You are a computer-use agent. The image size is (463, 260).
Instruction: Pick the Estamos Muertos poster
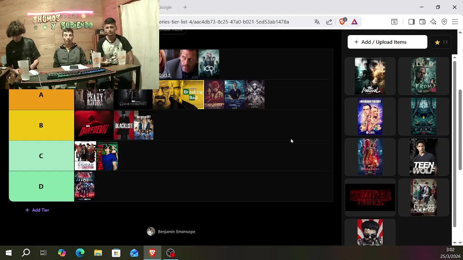click(424, 198)
